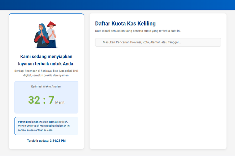Click the woman in blue hijab illustration

pyautogui.click(x=41, y=36)
